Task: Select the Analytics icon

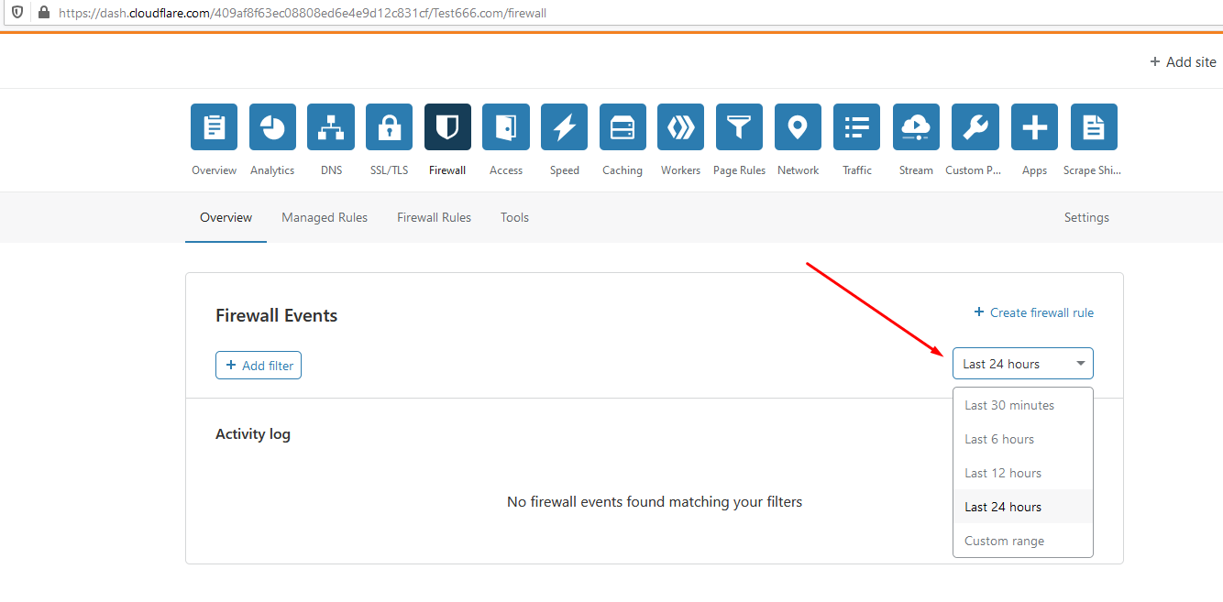Action: [x=272, y=126]
